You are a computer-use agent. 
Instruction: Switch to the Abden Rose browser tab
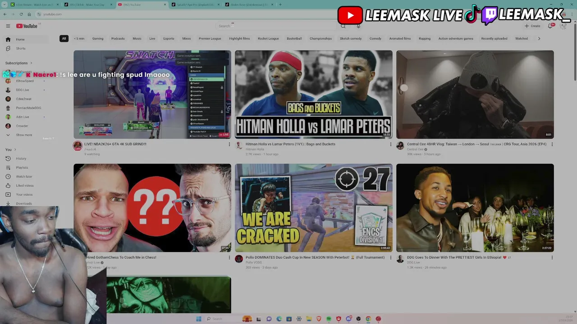point(248,4)
